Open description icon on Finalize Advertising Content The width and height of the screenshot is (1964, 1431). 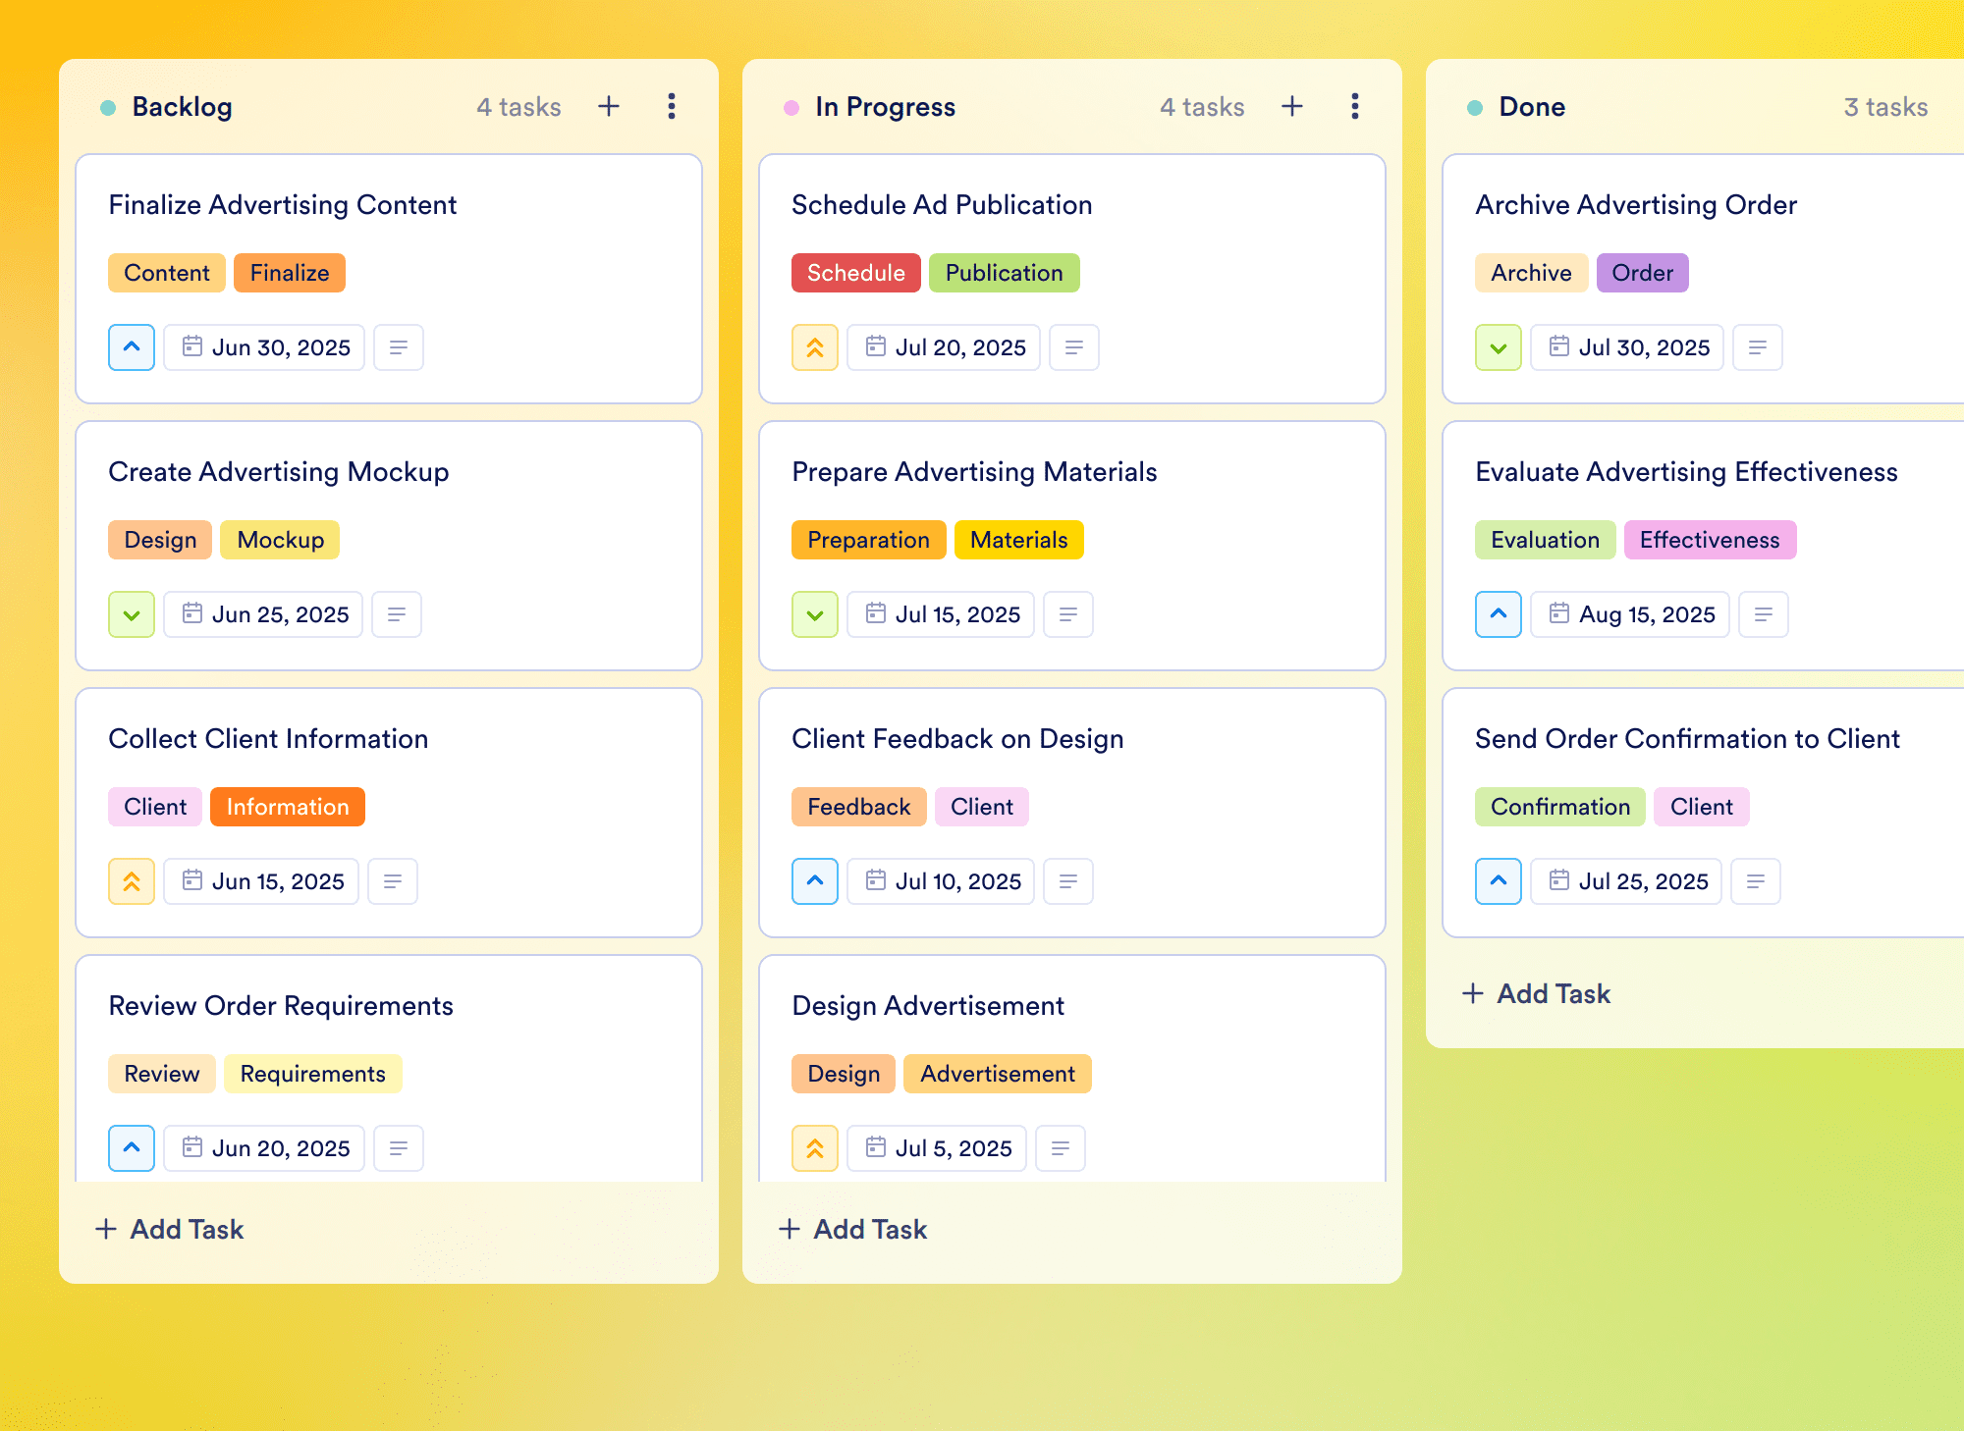coord(399,347)
